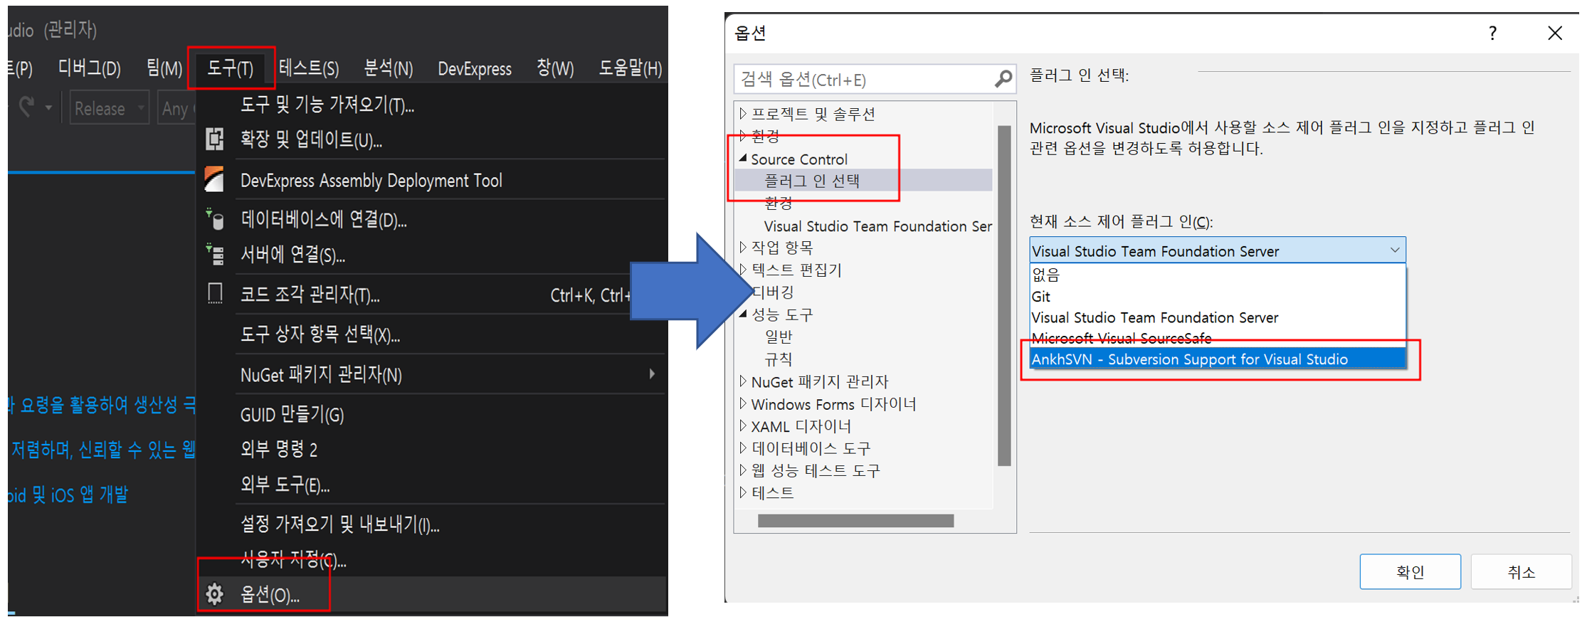Image resolution: width=1587 pixels, height=624 pixels.
Task: Click the DevExpress Assembly Deployment Tool icon
Action: (214, 179)
